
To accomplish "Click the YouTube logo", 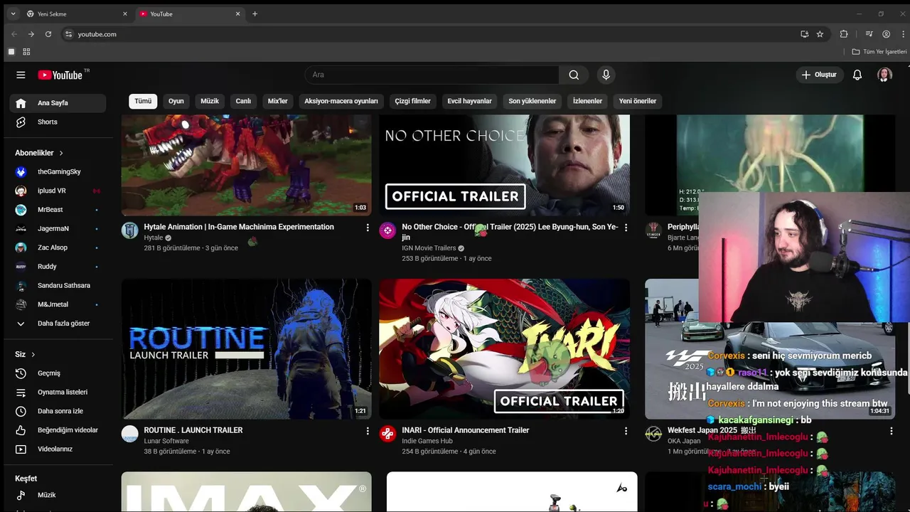I will tap(61, 75).
